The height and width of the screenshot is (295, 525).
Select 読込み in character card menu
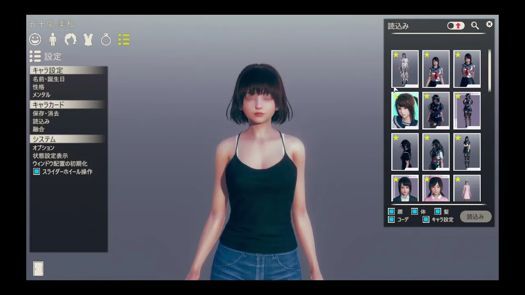pyautogui.click(x=41, y=121)
